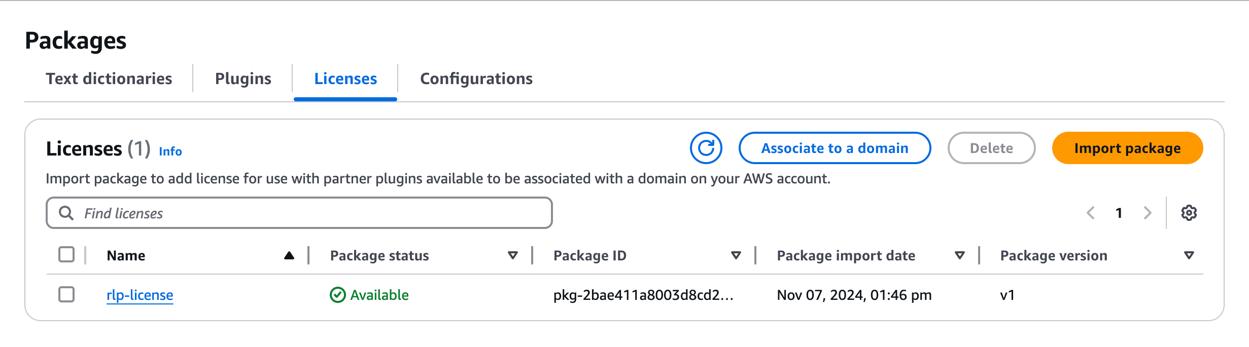Check the rlp-license row checkbox
This screenshot has height=347, width=1249.
[66, 294]
